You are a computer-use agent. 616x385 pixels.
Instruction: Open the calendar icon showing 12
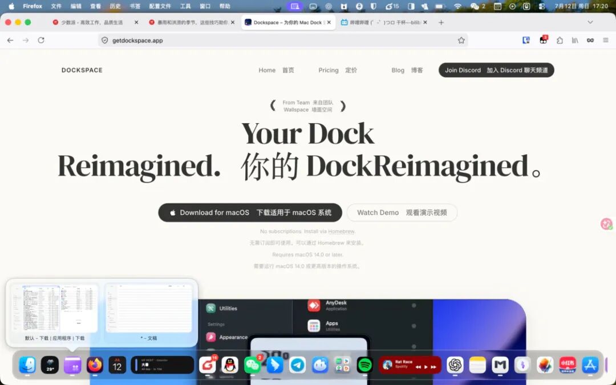click(117, 365)
